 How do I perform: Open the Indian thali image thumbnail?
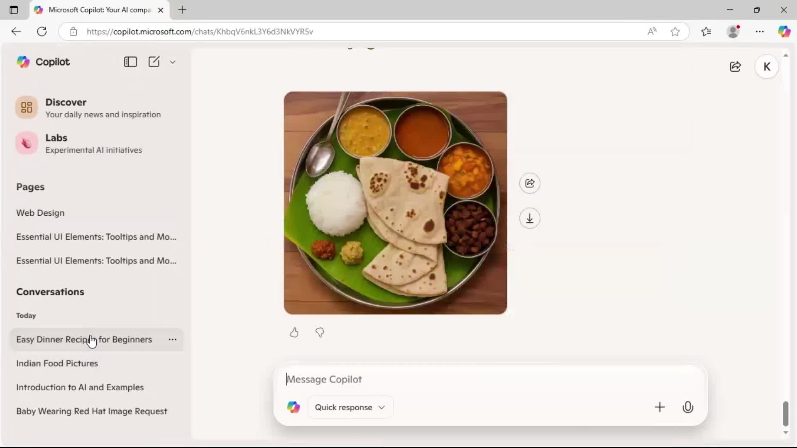tap(395, 203)
